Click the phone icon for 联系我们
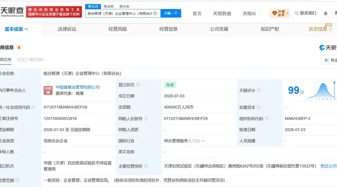Screen dimensions: 337x189 [297, 13]
